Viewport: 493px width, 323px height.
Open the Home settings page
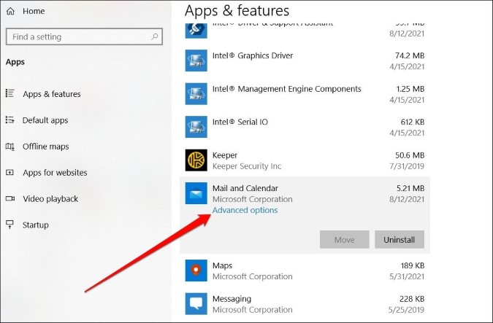pos(34,11)
